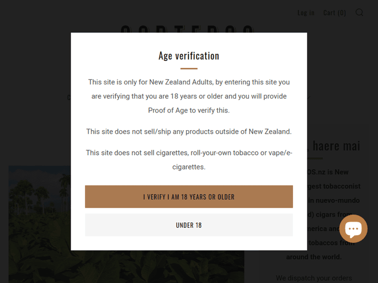Click the 'around the world.' text

coord(314,257)
